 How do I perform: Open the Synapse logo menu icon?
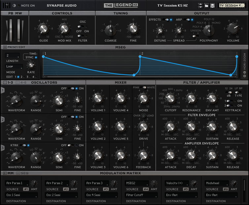click(6, 5)
